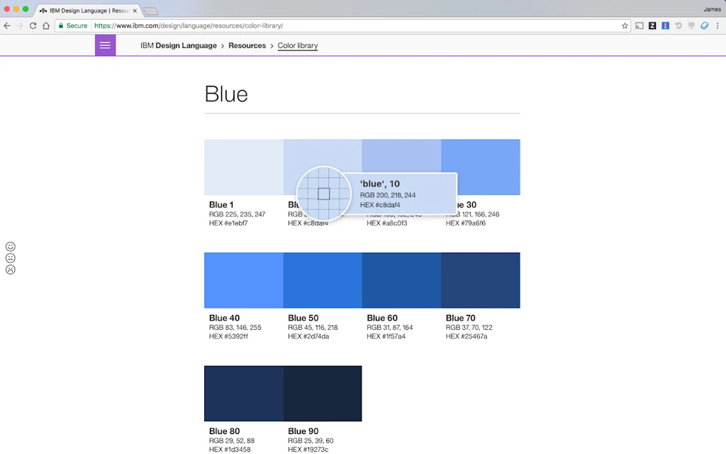Select the Blue 40 color swatch
Screen dimensions: 726x454
pyautogui.click(x=244, y=280)
